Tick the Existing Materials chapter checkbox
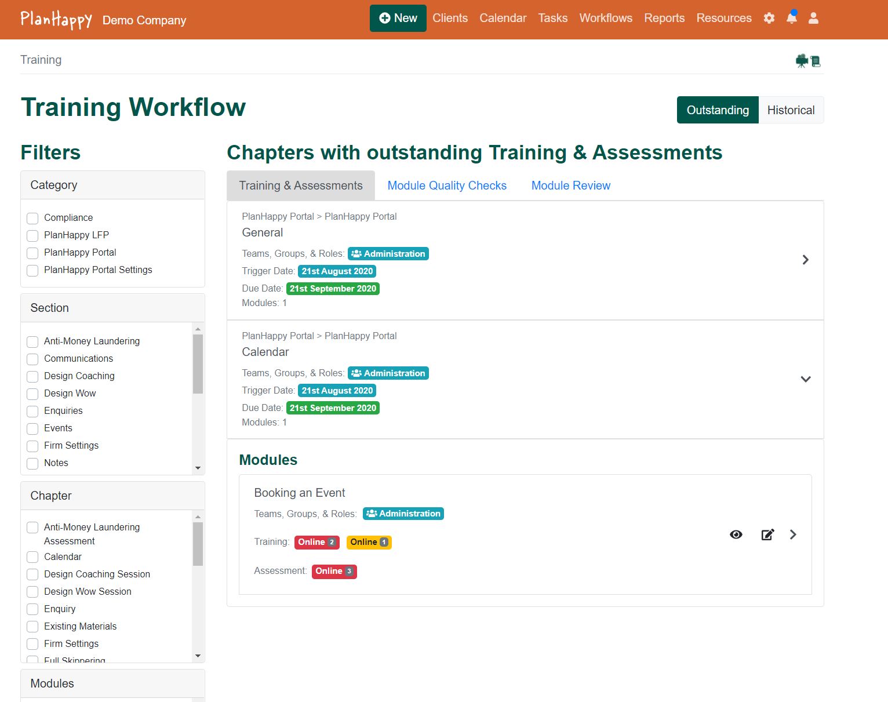The image size is (888, 702). coord(33,627)
